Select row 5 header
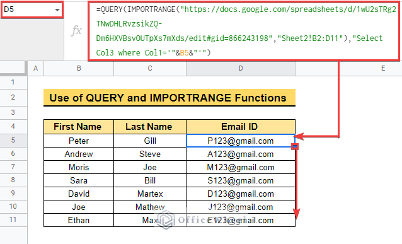The height and width of the screenshot is (244, 402). pyautogui.click(x=13, y=140)
